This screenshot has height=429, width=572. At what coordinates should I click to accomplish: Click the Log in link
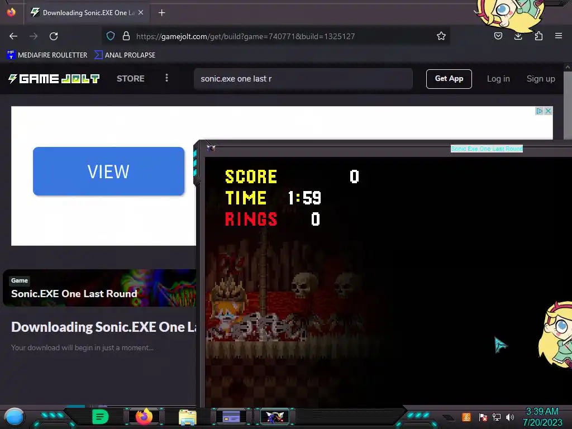click(x=498, y=79)
